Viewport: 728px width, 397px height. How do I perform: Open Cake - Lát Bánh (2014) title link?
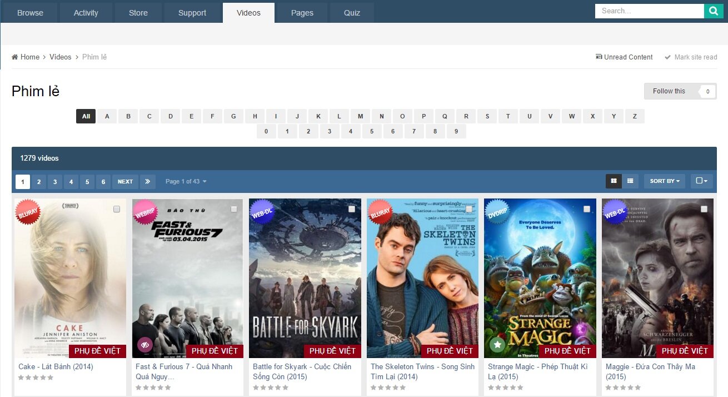click(56, 366)
